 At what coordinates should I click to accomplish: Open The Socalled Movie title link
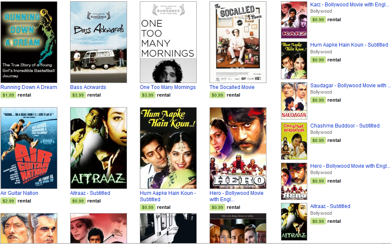click(232, 87)
